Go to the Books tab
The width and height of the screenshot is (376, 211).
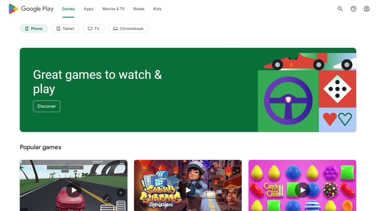click(139, 9)
